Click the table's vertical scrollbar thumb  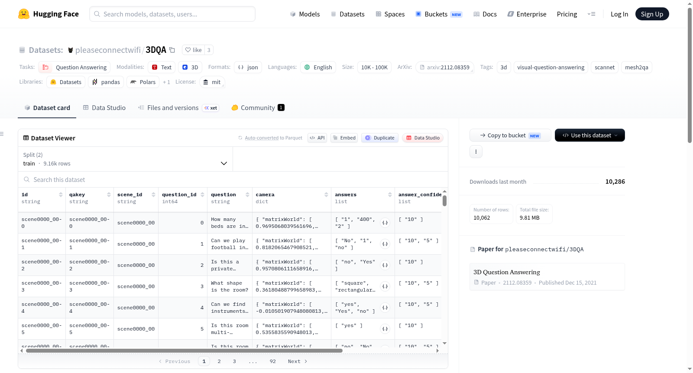[444, 201]
